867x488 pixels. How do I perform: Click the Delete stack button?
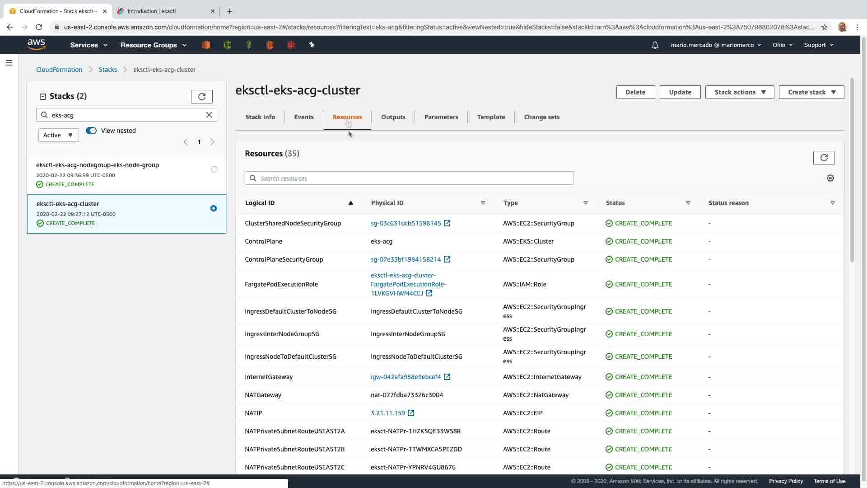tap(635, 92)
